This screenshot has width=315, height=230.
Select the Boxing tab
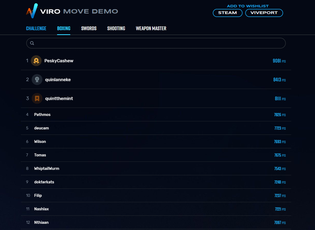64,29
